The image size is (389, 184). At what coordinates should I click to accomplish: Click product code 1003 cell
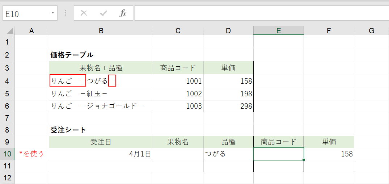point(178,106)
